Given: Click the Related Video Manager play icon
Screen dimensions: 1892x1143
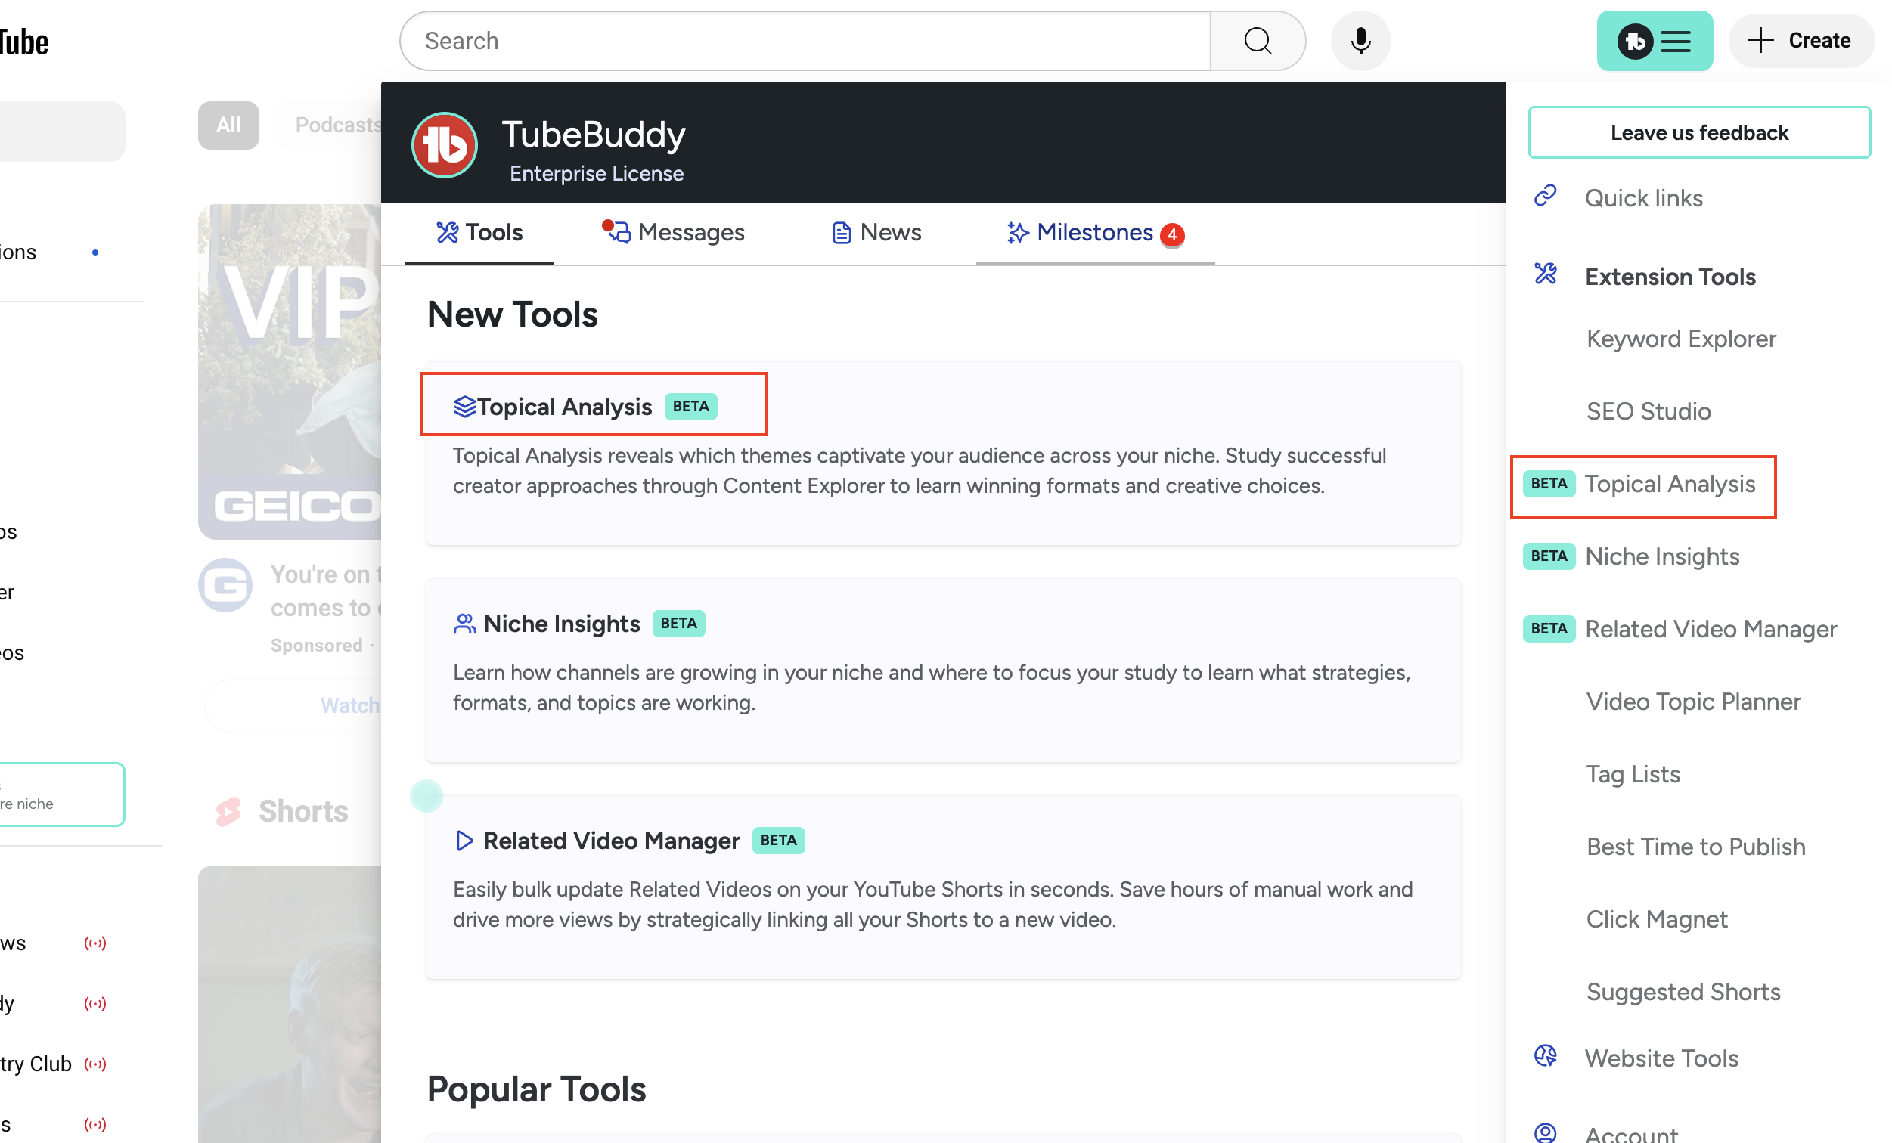Looking at the screenshot, I should 464,841.
